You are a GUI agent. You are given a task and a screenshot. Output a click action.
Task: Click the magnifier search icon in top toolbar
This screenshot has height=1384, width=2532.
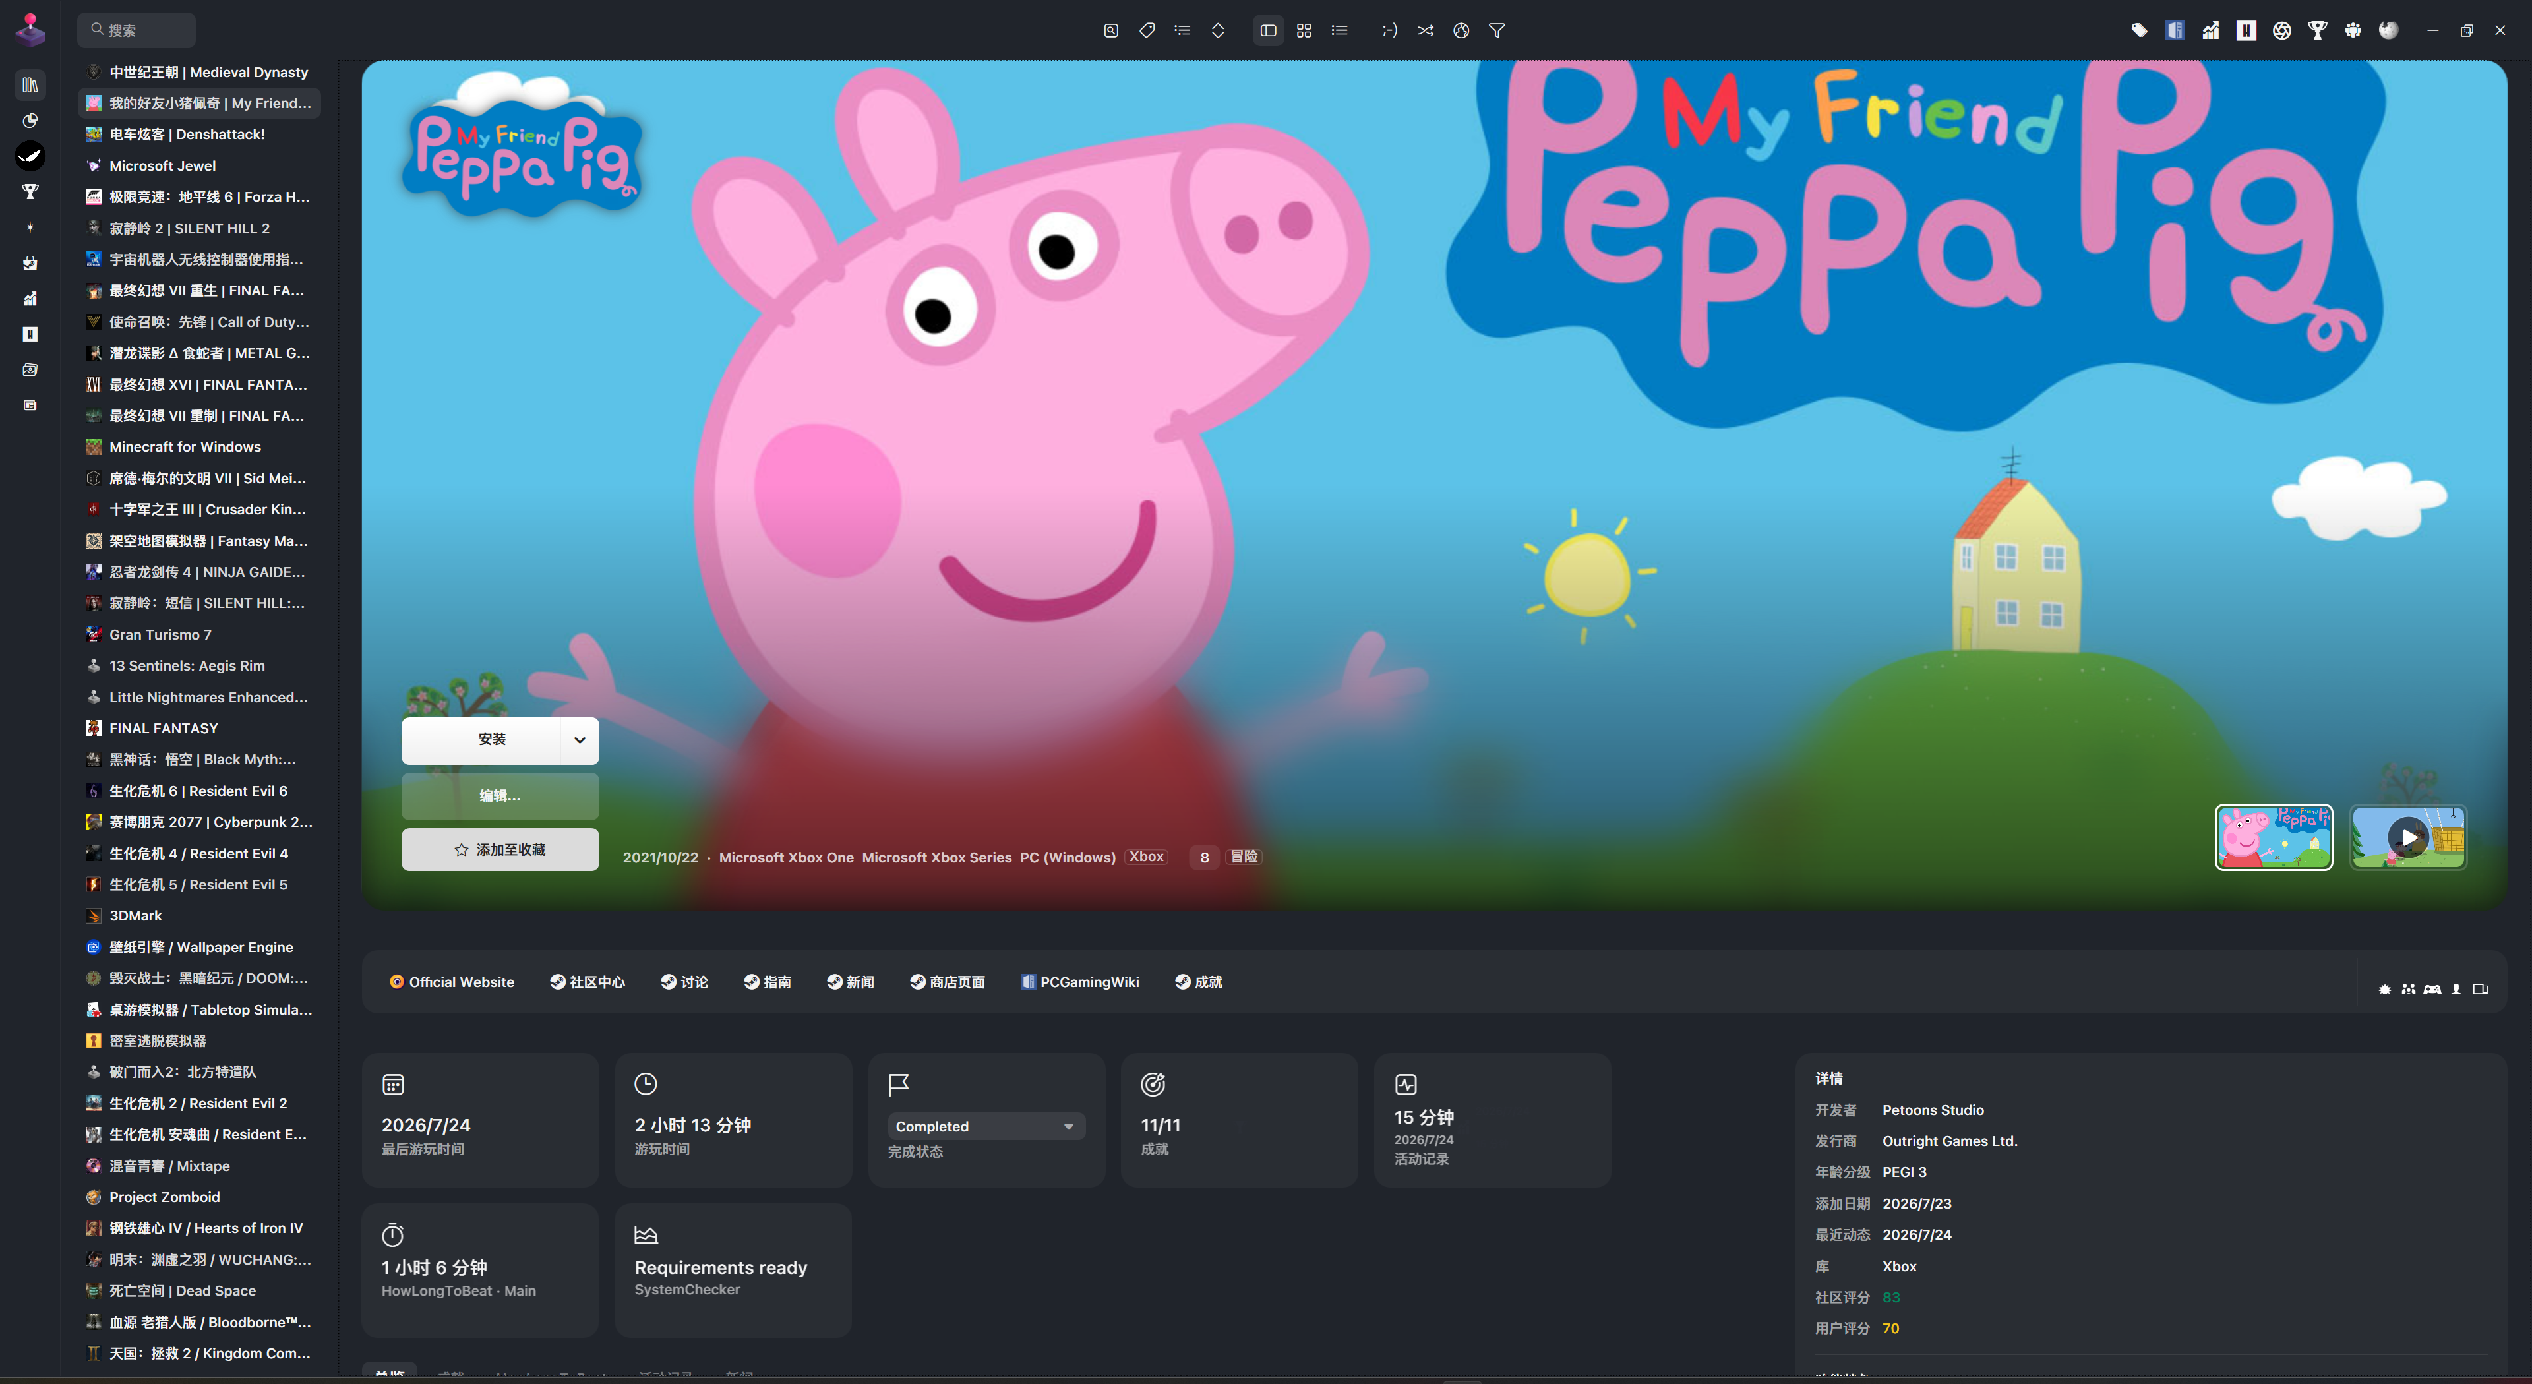click(x=1110, y=30)
